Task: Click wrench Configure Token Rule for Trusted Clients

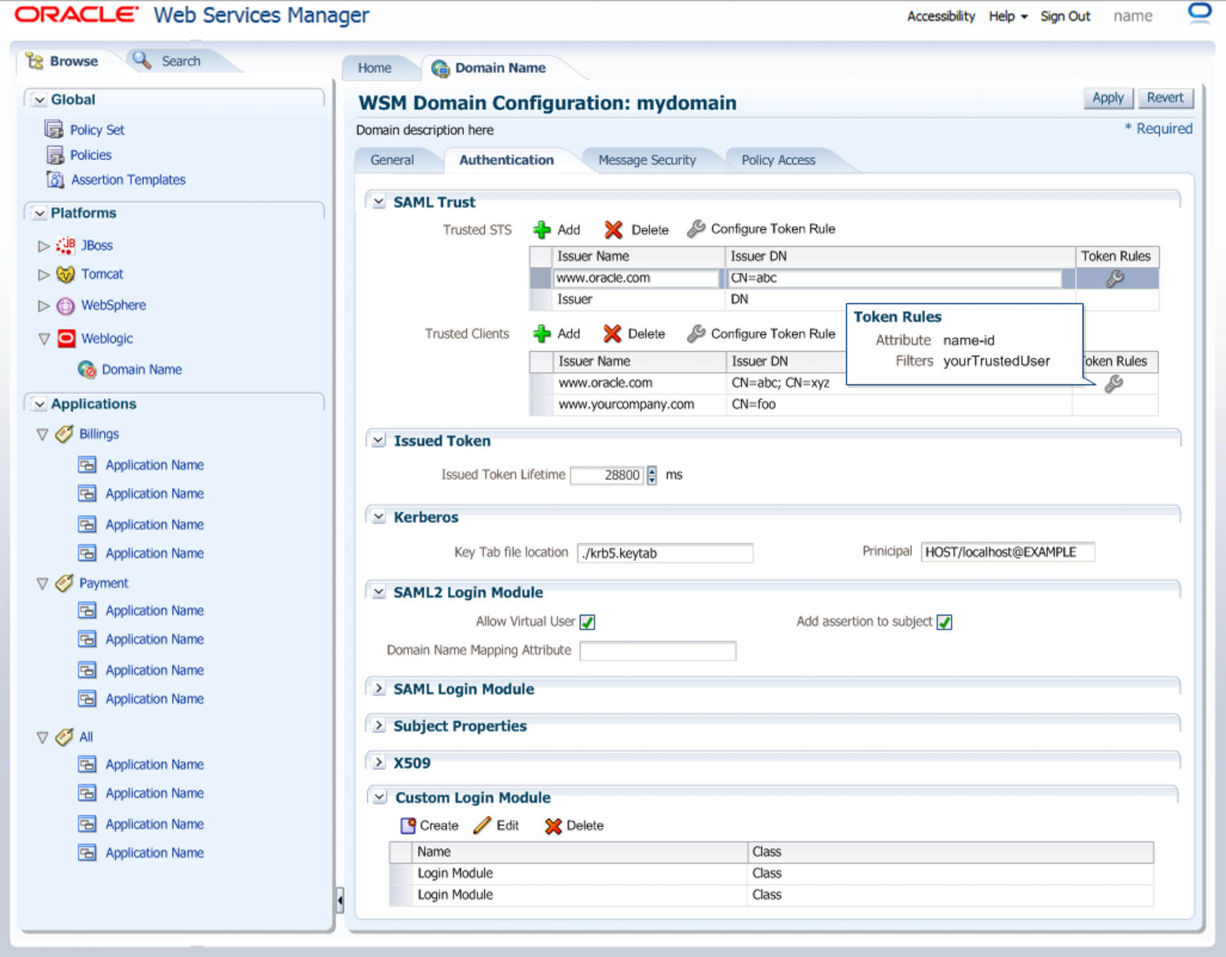Action: point(696,333)
